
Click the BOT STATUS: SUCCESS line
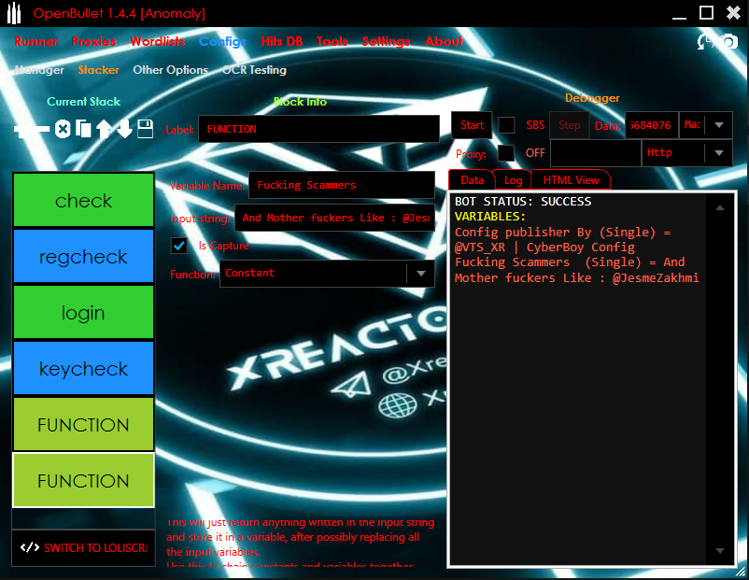(523, 202)
